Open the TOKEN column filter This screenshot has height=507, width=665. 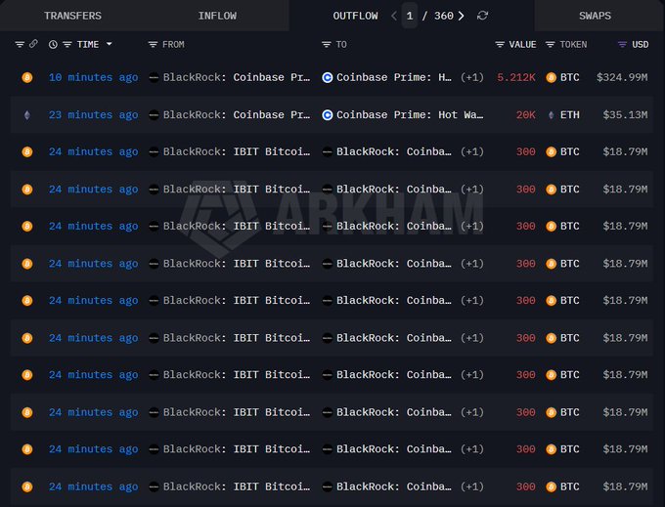click(550, 45)
